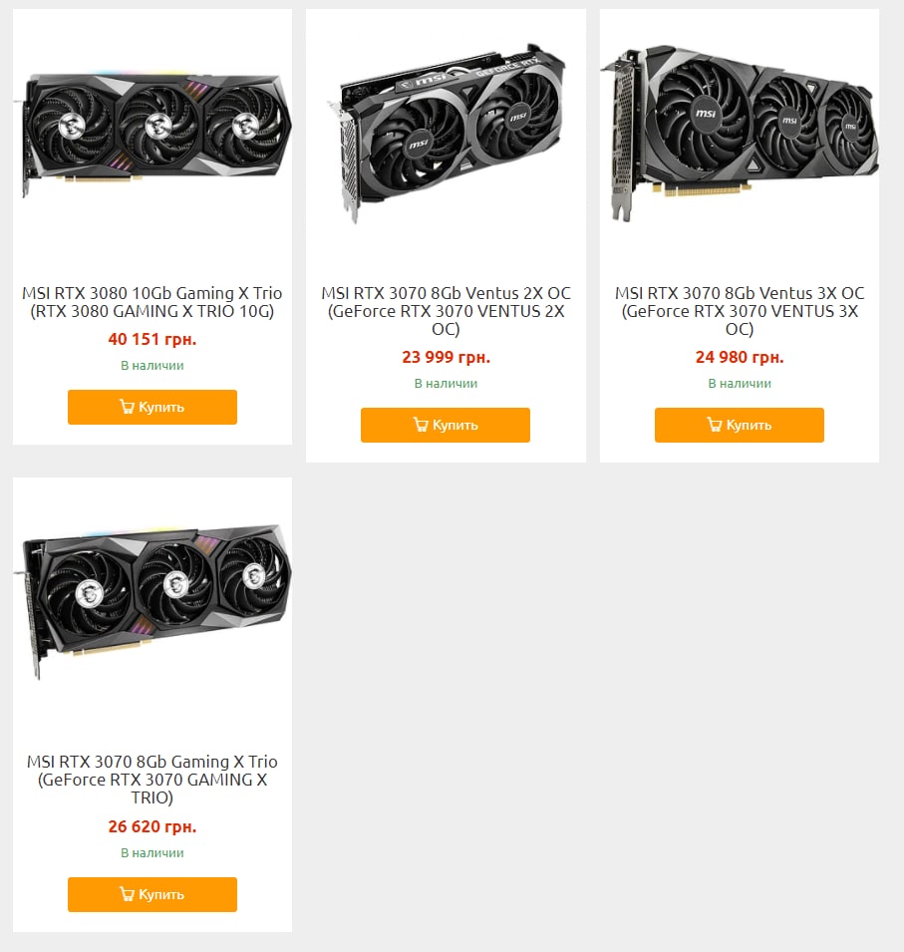Screen dimensions: 904x952
Task: View RTX 3070 Gaming X Trio product image
Action: tap(152, 601)
